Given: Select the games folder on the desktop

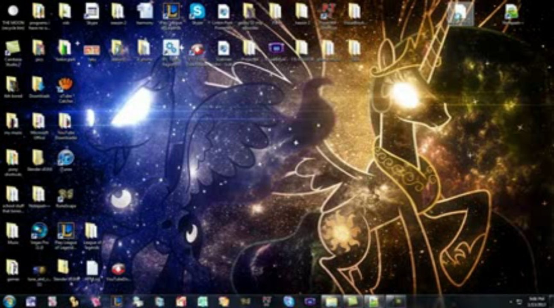Looking at the screenshot, I should pos(12,267).
